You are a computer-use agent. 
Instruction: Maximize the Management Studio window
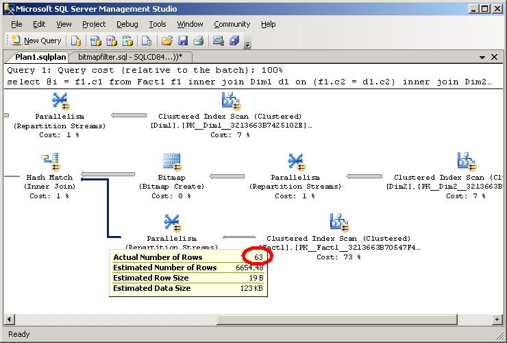click(x=485, y=9)
